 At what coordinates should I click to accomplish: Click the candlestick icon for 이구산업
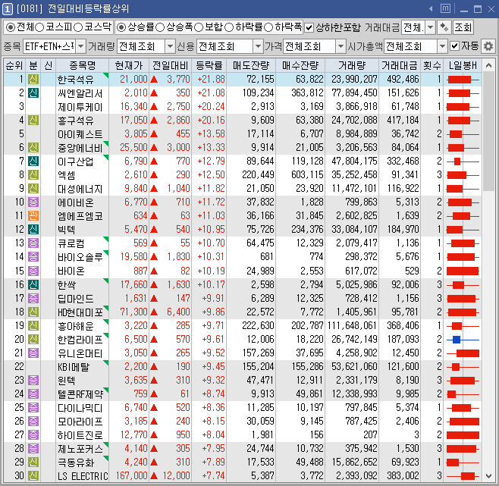tap(463, 161)
